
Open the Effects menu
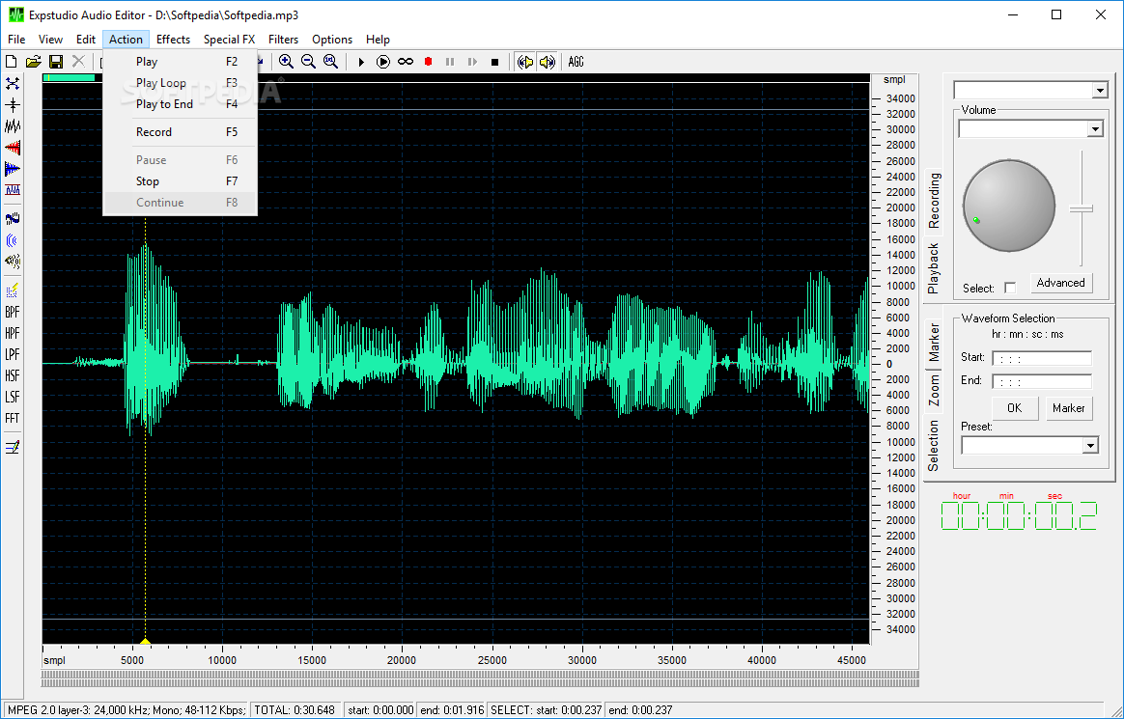pyautogui.click(x=173, y=40)
